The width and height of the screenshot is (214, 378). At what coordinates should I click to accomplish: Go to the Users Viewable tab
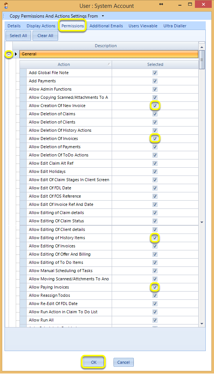click(143, 26)
